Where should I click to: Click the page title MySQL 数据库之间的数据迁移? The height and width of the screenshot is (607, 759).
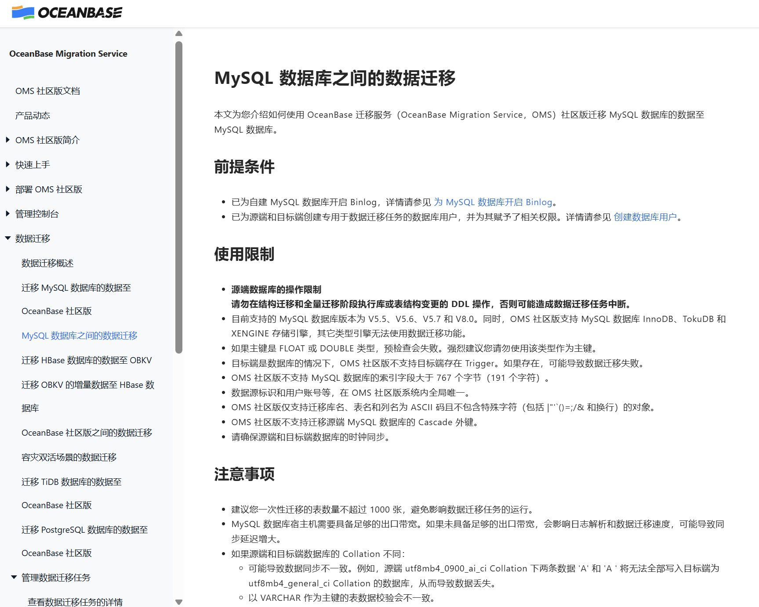pyautogui.click(x=335, y=78)
